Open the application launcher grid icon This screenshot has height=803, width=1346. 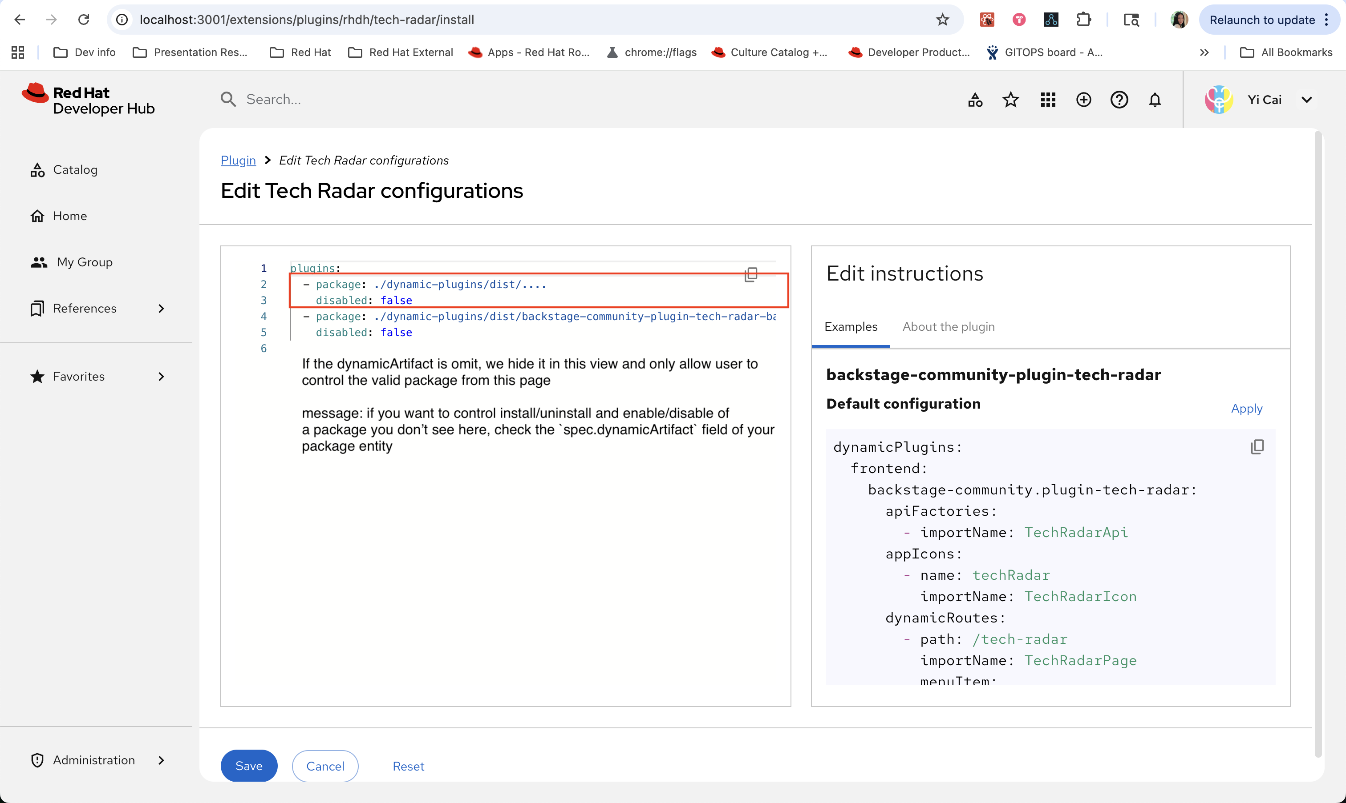click(1047, 100)
